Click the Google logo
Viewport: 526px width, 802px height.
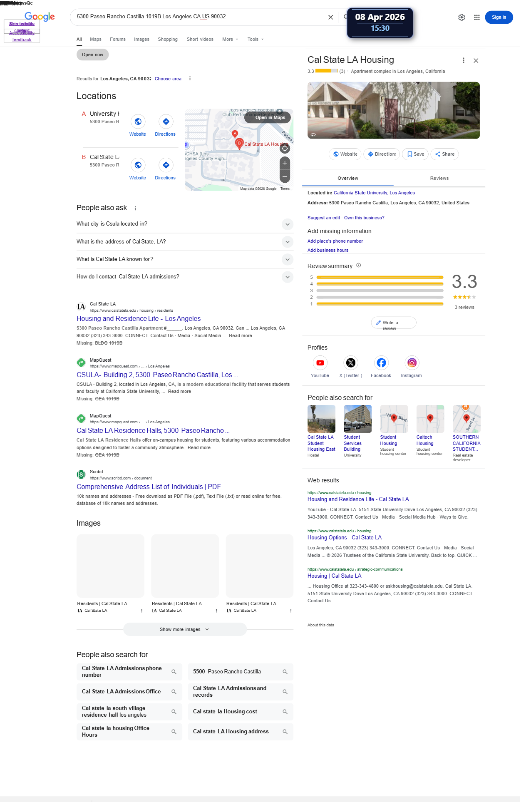coord(40,17)
